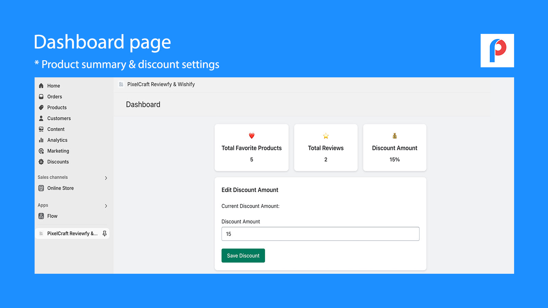This screenshot has width=548, height=308.
Task: Click the money bag icon
Action: (395, 136)
